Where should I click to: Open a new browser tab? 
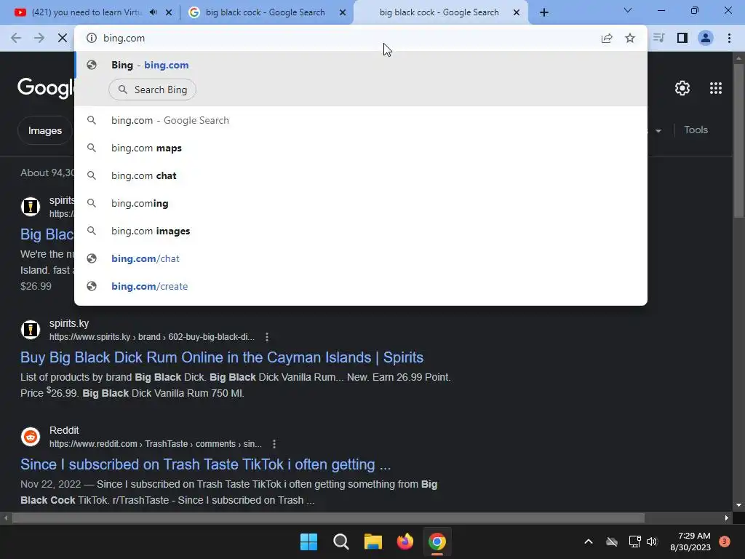pos(544,12)
